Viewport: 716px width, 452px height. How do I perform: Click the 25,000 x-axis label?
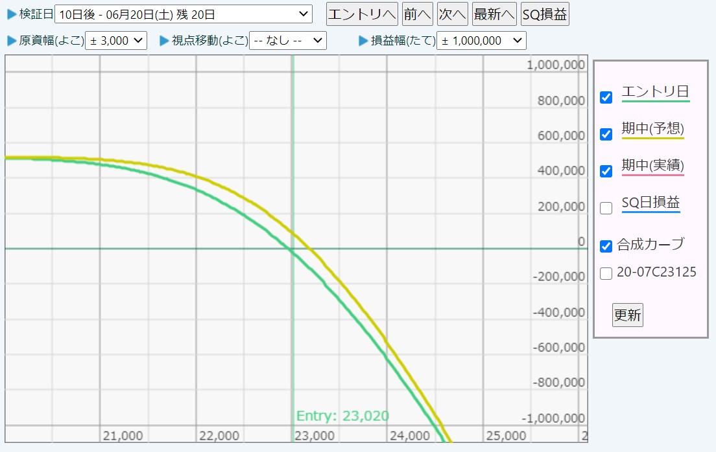[506, 436]
